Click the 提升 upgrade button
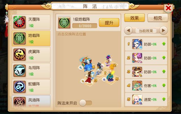Screen dimensions: 181x114 click(109, 23)
